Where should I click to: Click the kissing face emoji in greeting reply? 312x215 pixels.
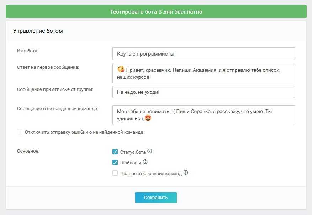click(121, 70)
